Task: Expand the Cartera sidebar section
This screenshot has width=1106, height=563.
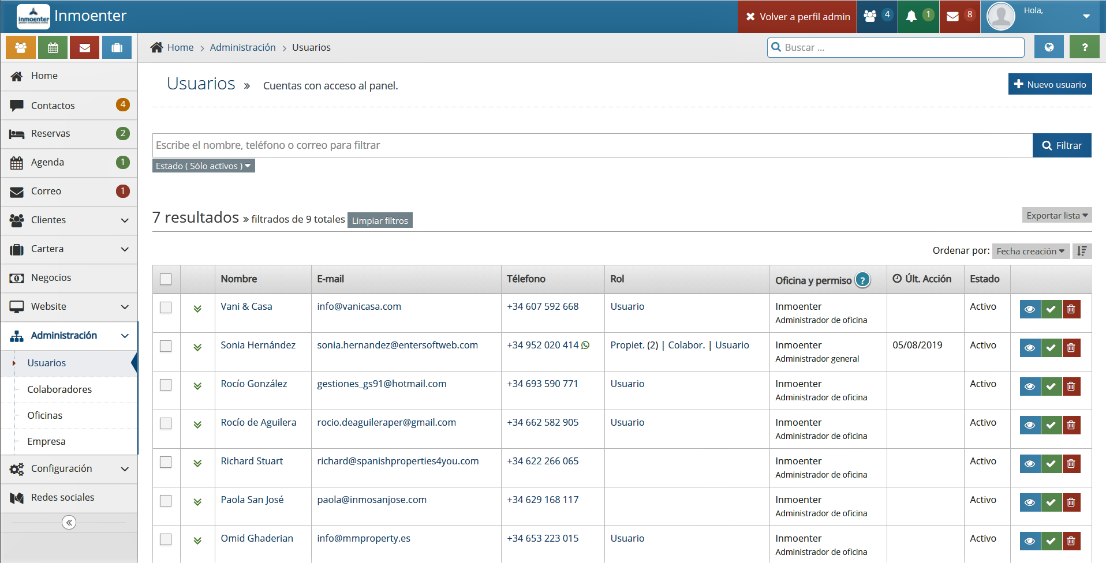Action: [69, 249]
